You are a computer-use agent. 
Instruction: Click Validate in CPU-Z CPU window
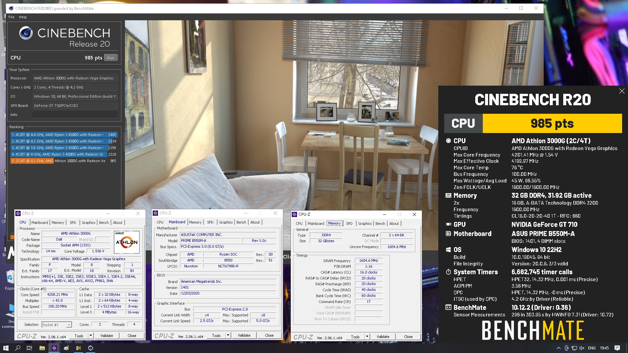[107, 336]
